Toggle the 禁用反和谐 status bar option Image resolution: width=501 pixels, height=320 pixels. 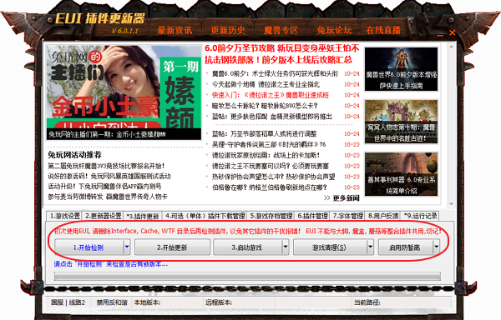112,302
